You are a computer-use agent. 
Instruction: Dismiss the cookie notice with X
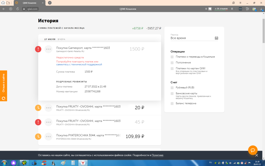pyautogui.click(x=256, y=155)
